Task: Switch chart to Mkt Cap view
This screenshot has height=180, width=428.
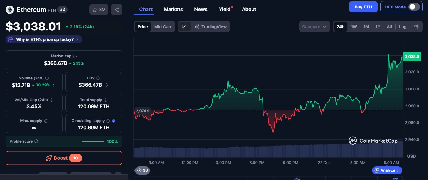Action: [163, 26]
